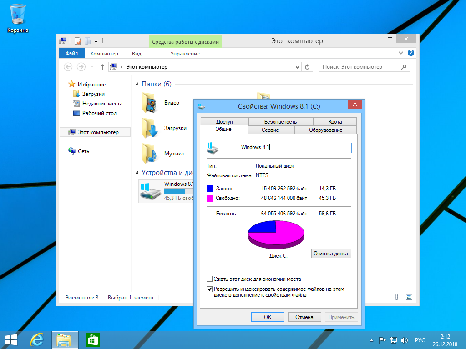Open the Безопасность tab in properties
Image resolution: width=466 pixels, height=349 pixels.
[x=280, y=122]
